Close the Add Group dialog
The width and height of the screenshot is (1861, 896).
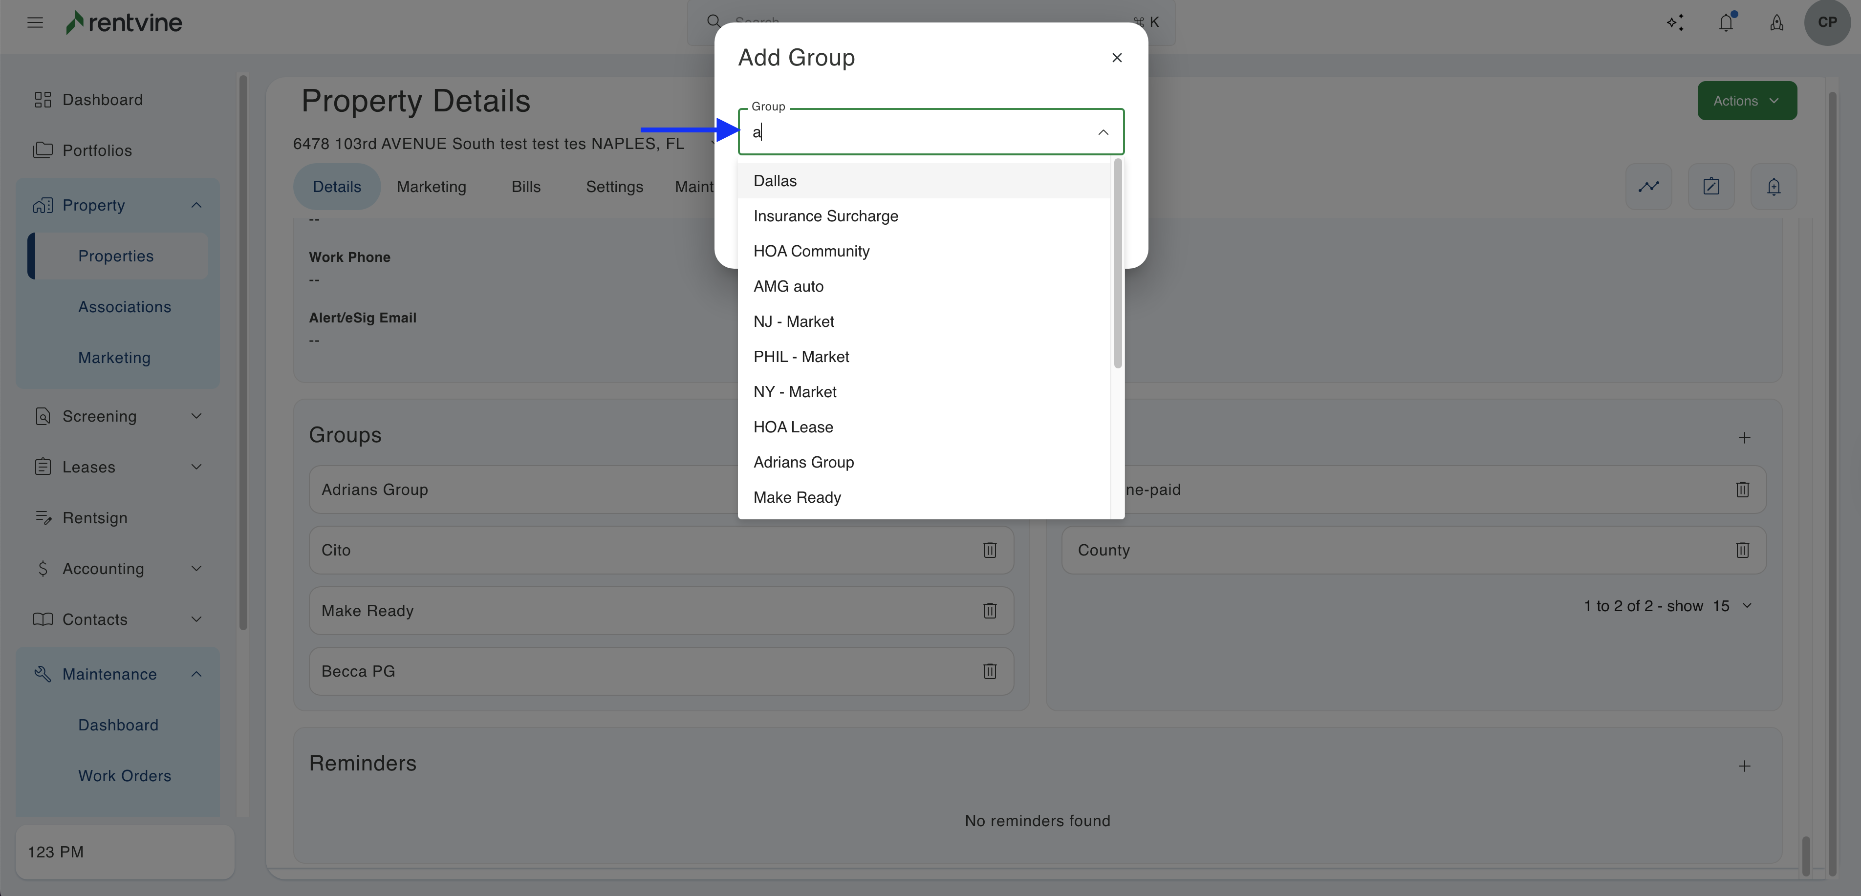point(1117,58)
